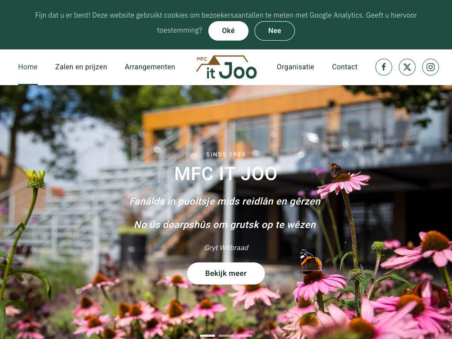Click the Gryt Witbraad author text

[x=226, y=248]
